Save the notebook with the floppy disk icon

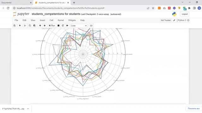click(15, 26)
